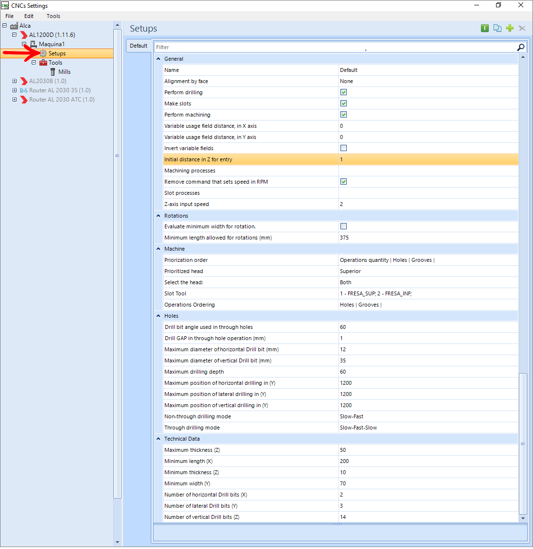Uncheck the Make slots checkbox
533x549 pixels.
point(343,103)
